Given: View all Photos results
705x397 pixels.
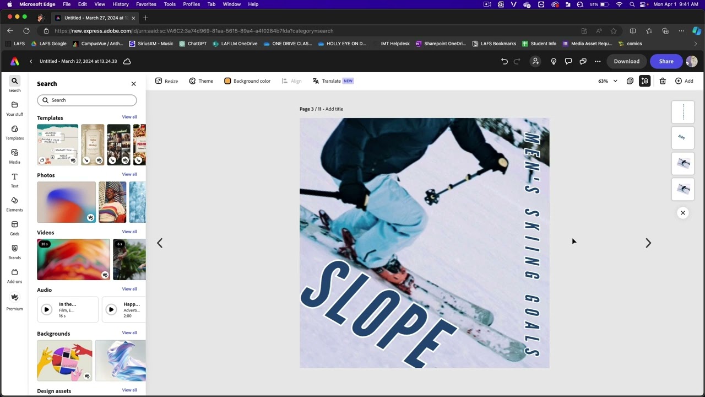Looking at the screenshot, I should click(x=129, y=174).
